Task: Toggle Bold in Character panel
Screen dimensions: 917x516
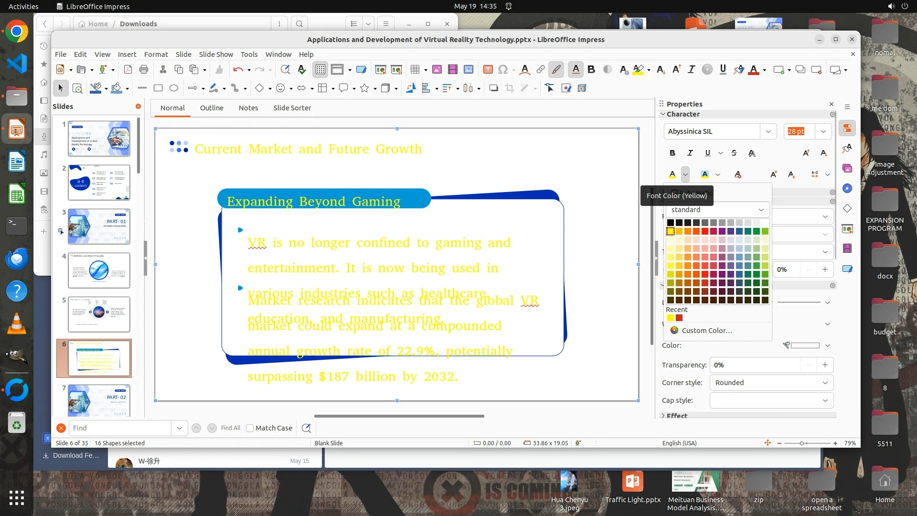Action: 672,153
